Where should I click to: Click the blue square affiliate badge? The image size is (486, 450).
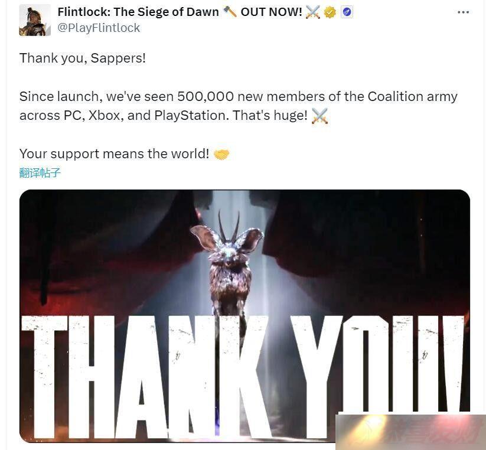pos(347,12)
